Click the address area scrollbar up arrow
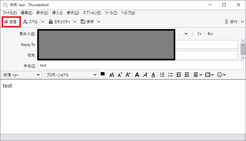The image size is (246, 141). pyautogui.click(x=243, y=41)
